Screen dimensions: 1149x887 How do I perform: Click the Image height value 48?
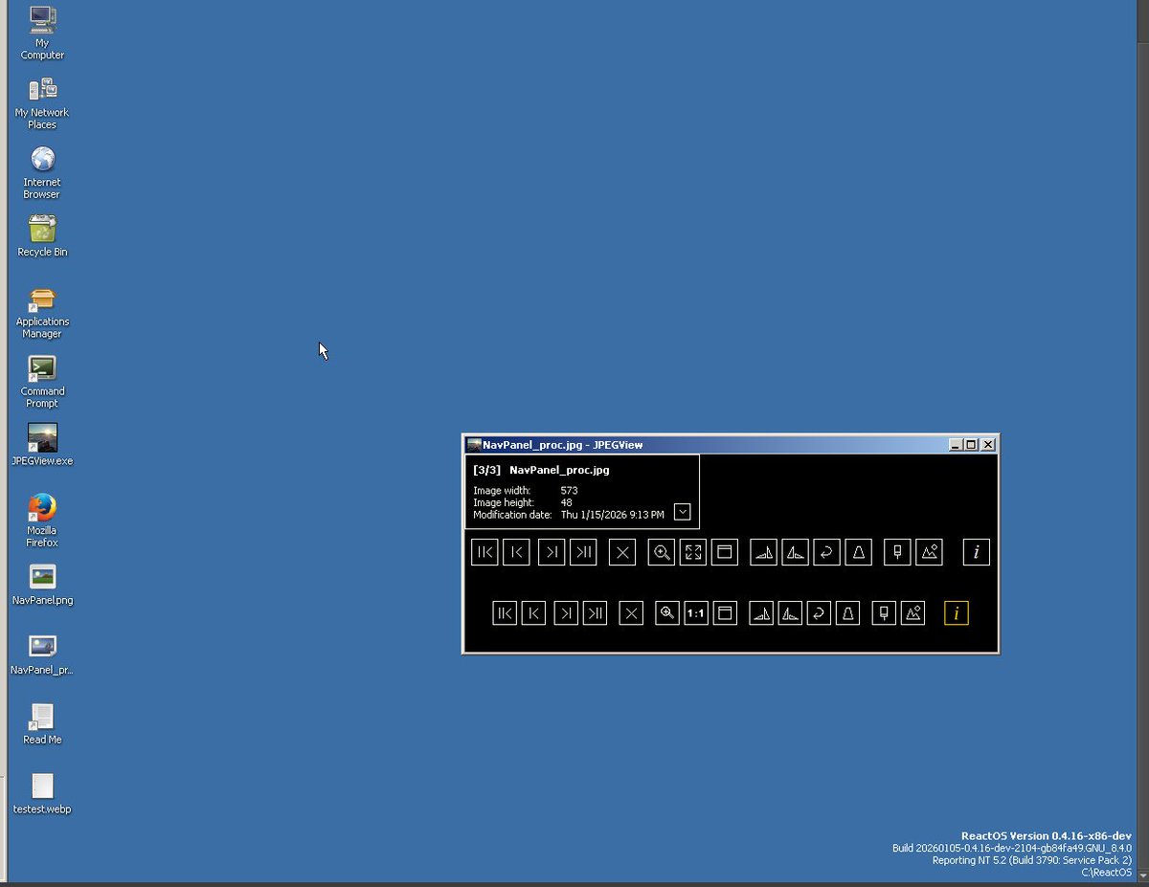click(x=566, y=502)
